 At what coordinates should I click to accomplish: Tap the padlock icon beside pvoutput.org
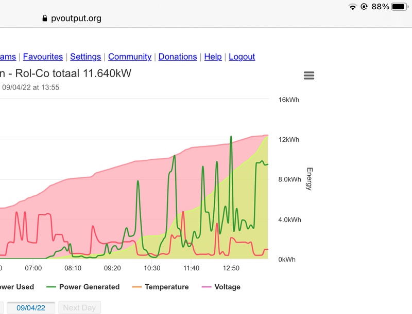pyautogui.click(x=45, y=19)
